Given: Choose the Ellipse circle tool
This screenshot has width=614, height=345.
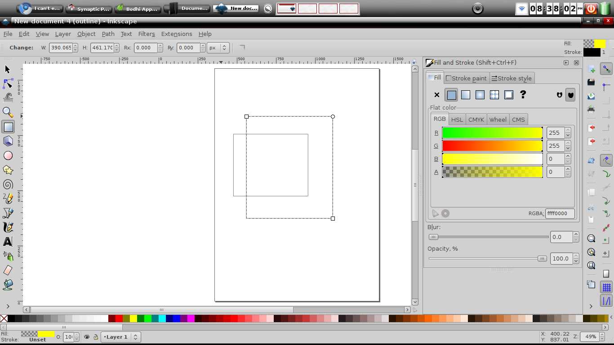Looking at the screenshot, I should 8,155.
